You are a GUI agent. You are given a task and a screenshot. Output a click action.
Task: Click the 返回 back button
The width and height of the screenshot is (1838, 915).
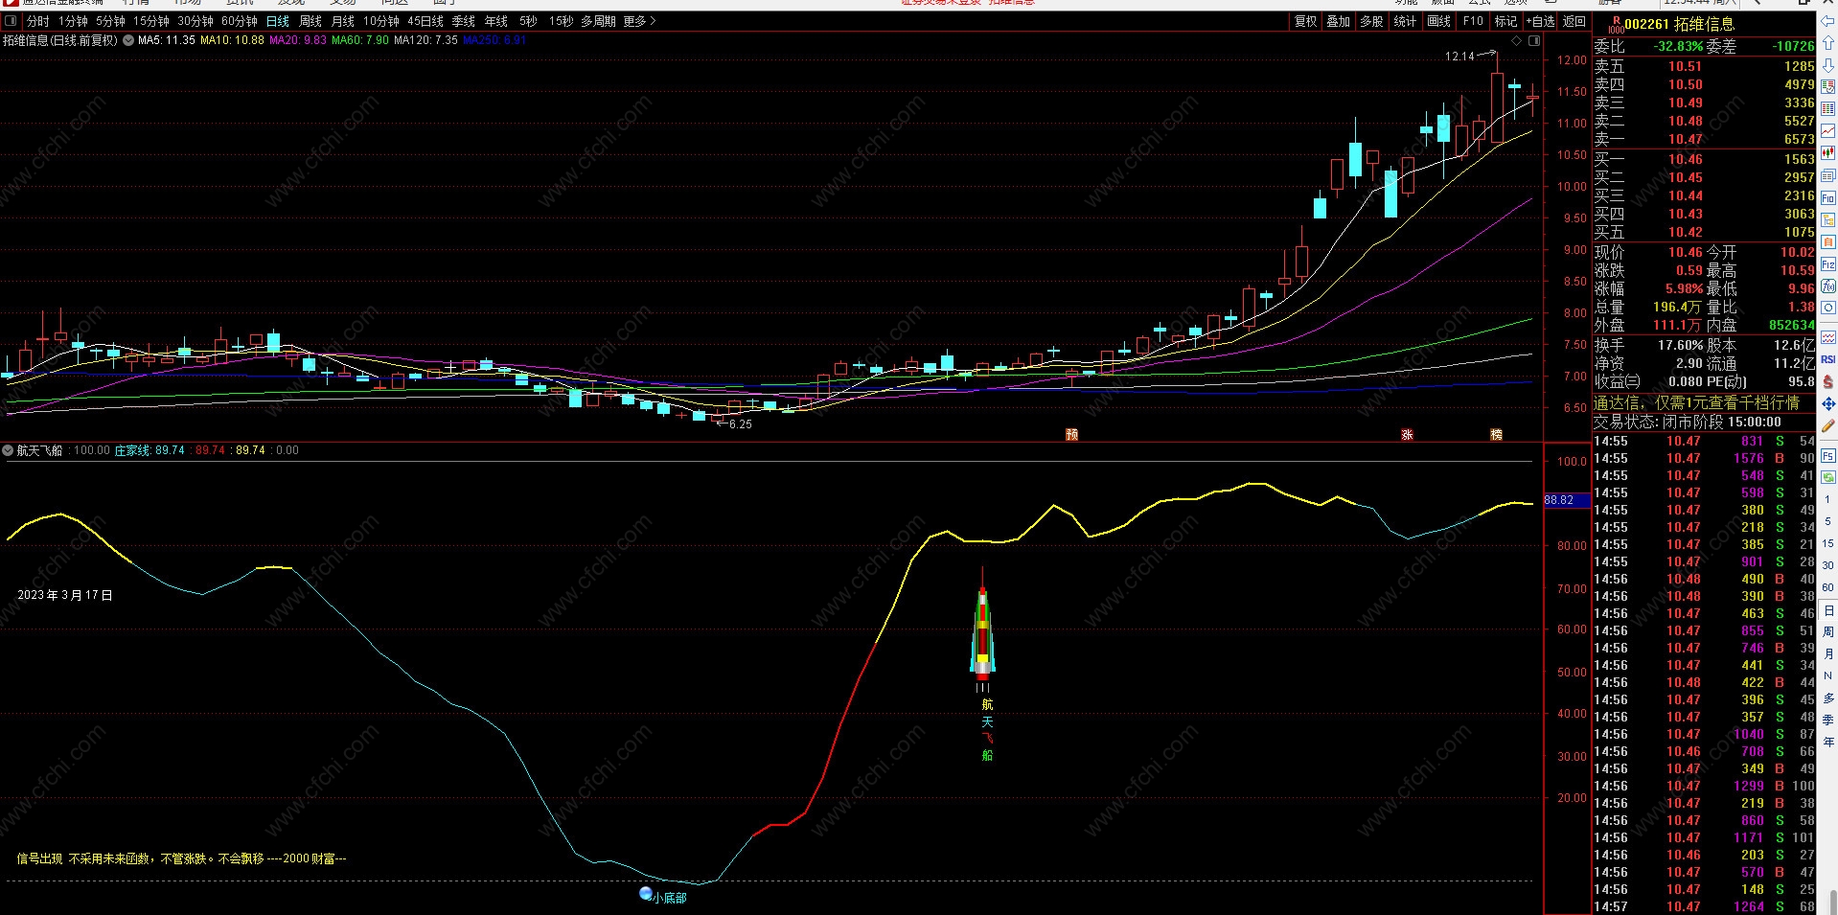point(1574,21)
